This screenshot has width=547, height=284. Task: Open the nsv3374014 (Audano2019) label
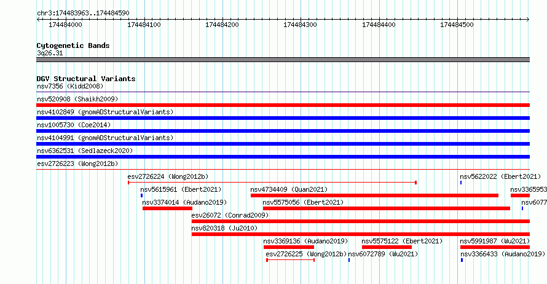(184, 202)
